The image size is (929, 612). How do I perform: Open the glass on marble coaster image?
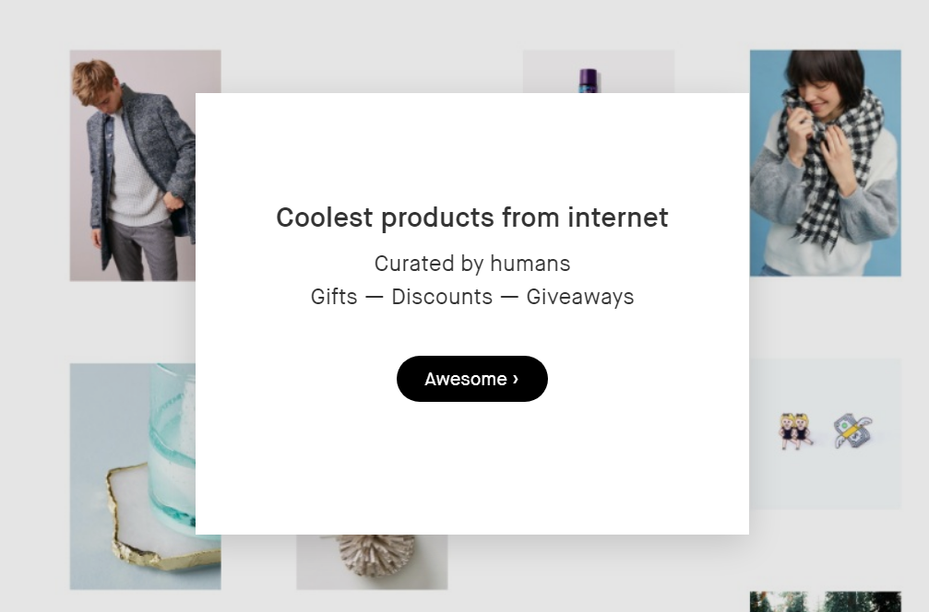(133, 477)
